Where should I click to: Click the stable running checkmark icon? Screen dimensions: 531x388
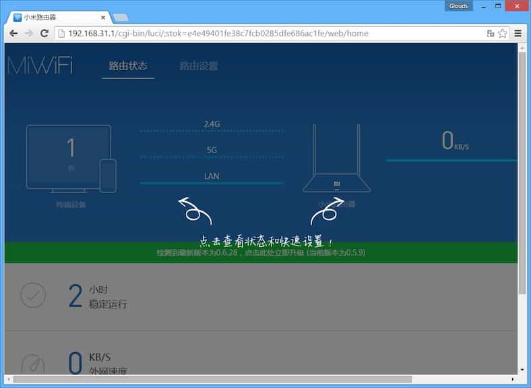point(33,295)
